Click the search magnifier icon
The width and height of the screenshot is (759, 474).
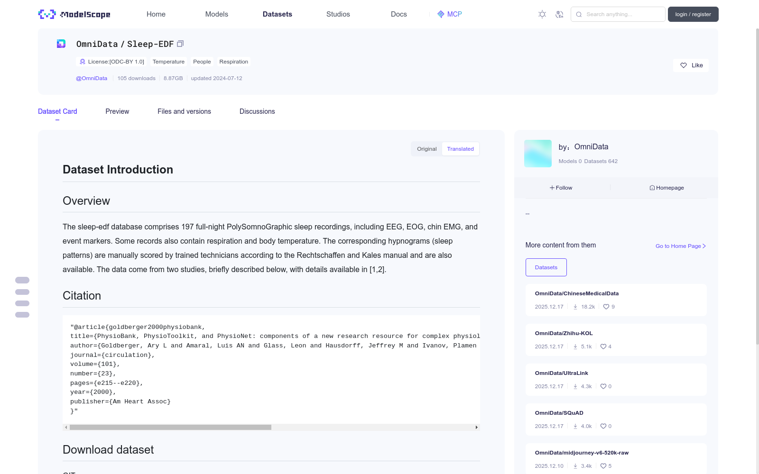tap(579, 14)
